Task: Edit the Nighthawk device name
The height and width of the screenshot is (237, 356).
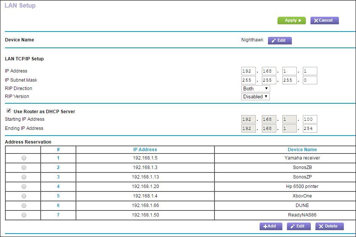Action: tap(280, 41)
